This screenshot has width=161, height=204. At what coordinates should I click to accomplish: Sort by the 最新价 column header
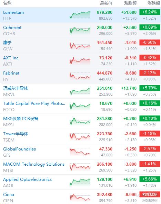[x=106, y=3]
